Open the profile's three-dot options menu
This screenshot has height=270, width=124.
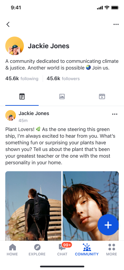[x=116, y=25]
